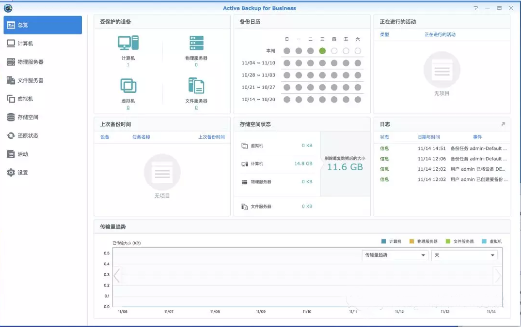Click the file server icon (文件服务器) in devices
Viewport: 521px width, 327px height.
click(x=196, y=86)
